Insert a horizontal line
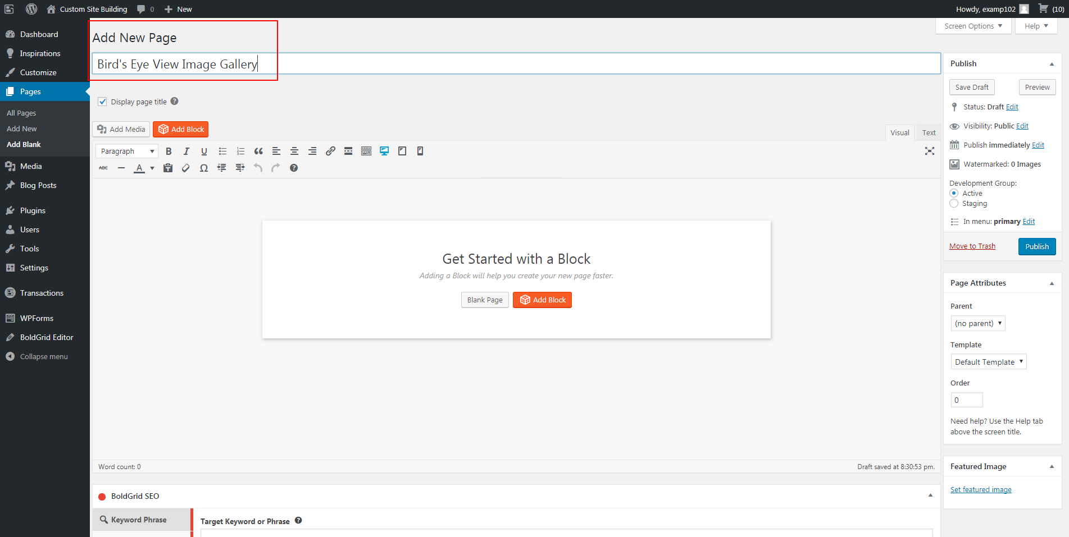 (121, 168)
